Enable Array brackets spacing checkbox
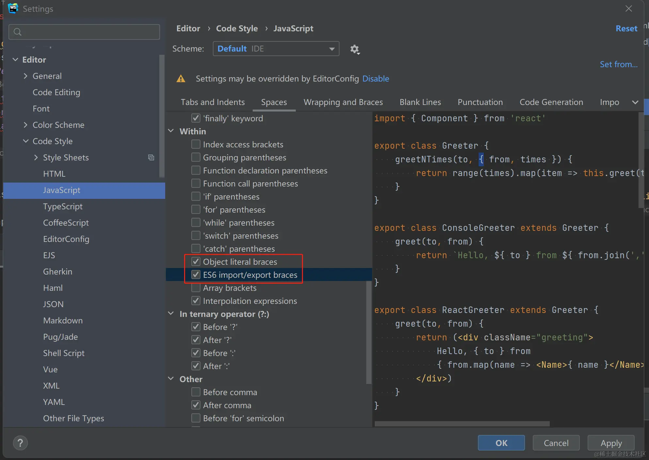 [x=196, y=288]
